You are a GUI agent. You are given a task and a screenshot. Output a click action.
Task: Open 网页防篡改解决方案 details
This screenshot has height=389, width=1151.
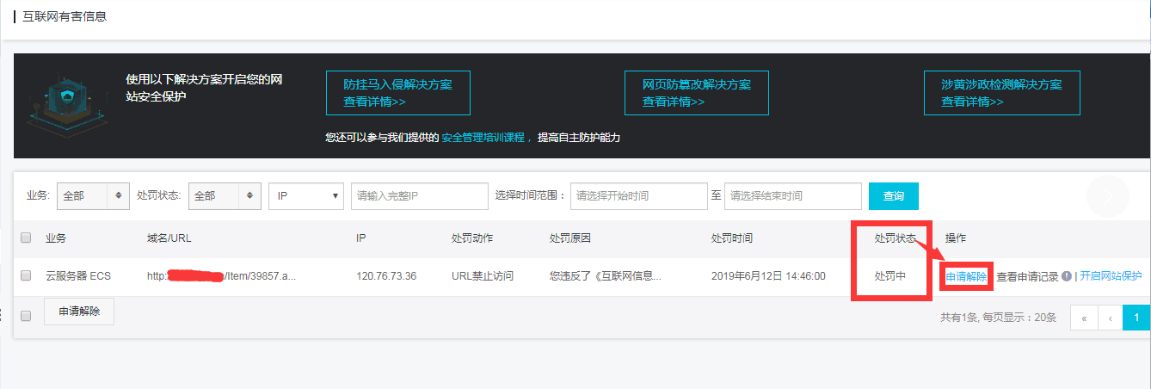[x=696, y=93]
